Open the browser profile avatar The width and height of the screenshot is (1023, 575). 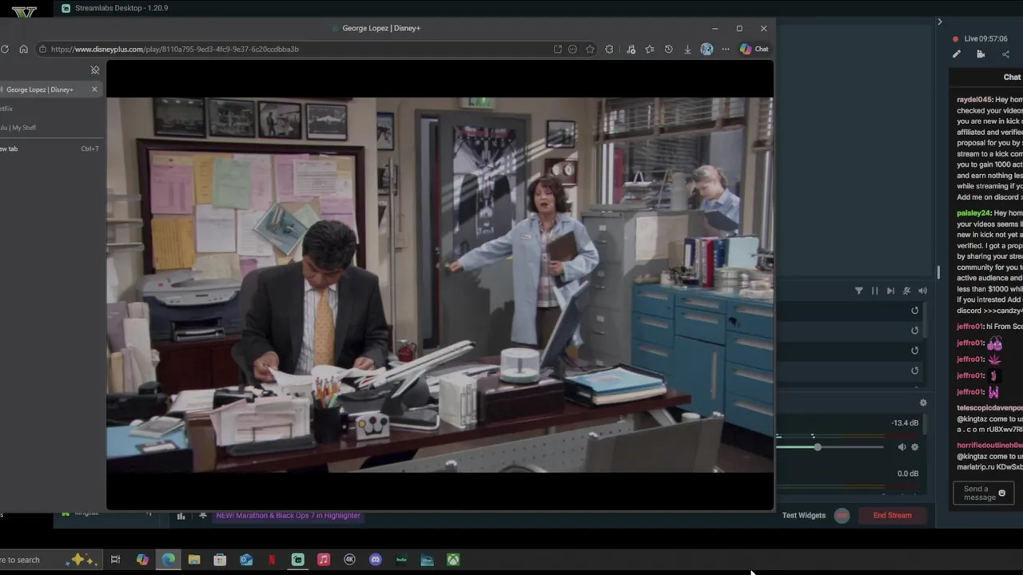coord(707,49)
